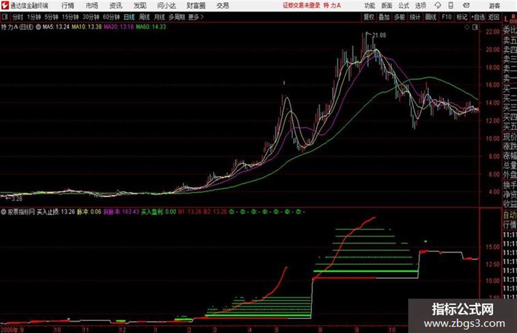Click the MA60 indicator value label
The height and width of the screenshot is (333, 517).
coord(150,27)
